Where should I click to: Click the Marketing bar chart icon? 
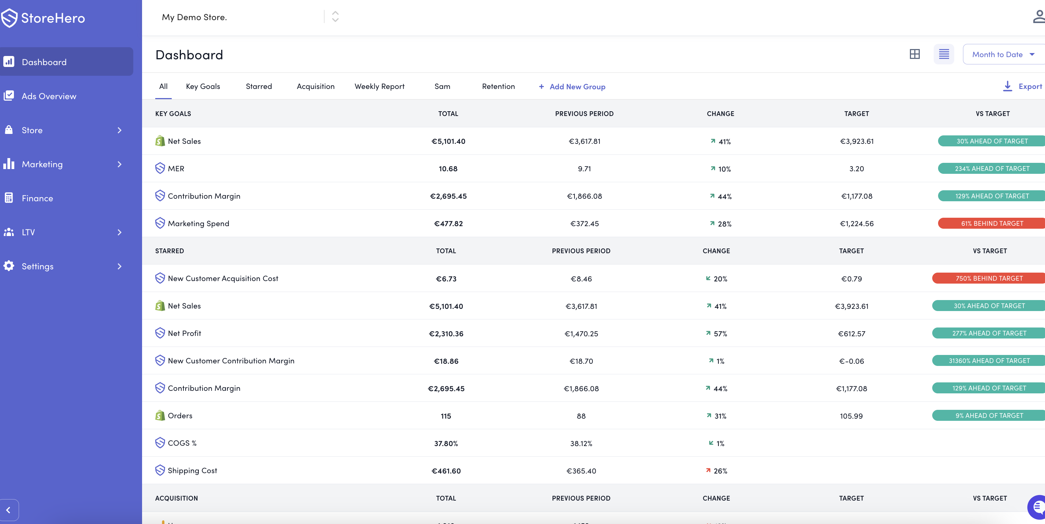[9, 164]
